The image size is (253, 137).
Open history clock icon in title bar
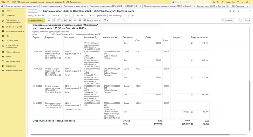(218, 2)
